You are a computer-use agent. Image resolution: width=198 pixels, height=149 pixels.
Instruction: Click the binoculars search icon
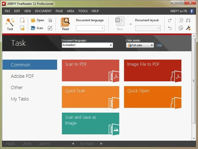click(x=188, y=20)
